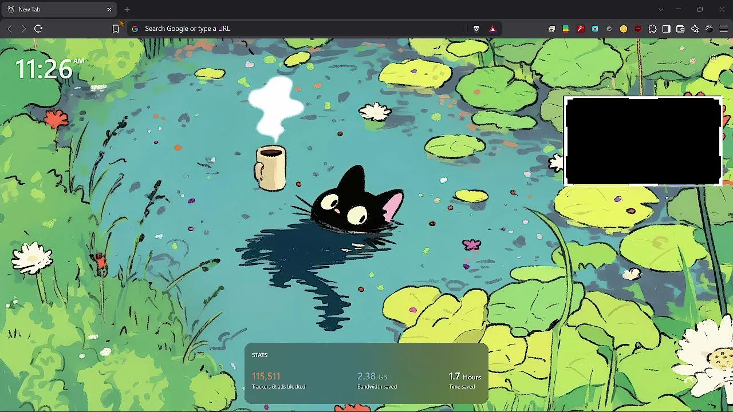The image size is (733, 412).
Task: Open the red magic wand extension
Action: (x=581, y=29)
